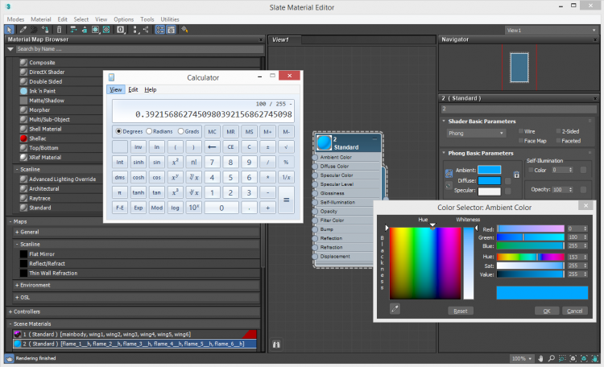Enable the Face Map checkbox

[521, 141]
